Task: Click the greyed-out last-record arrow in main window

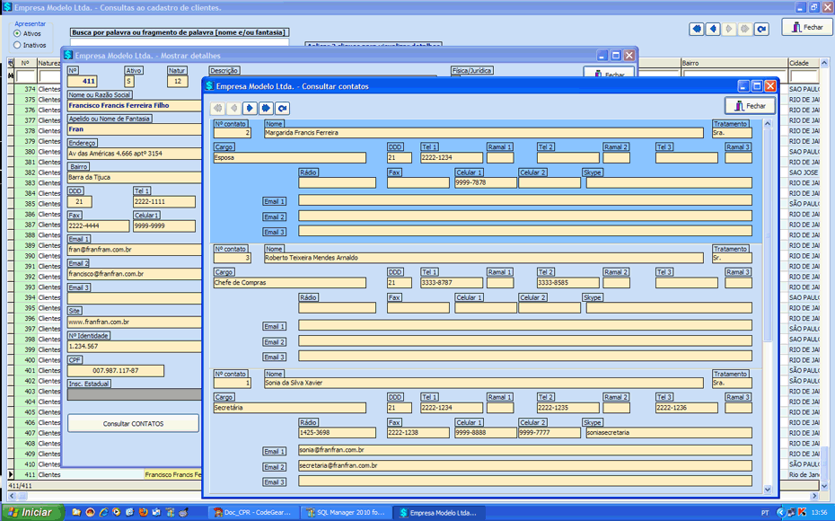Action: click(x=745, y=29)
